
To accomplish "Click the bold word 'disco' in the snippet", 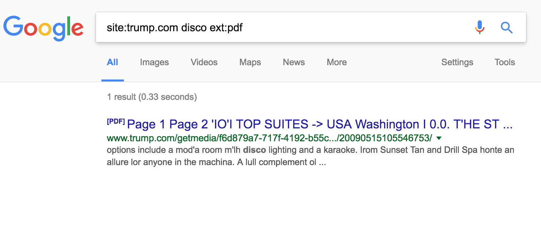I will (x=254, y=150).
